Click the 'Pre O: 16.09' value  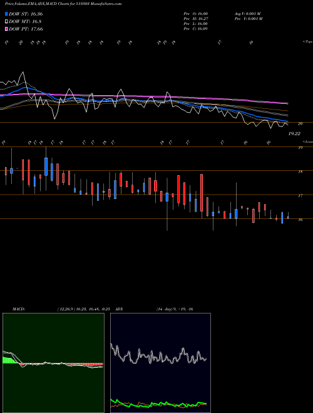tap(195, 14)
